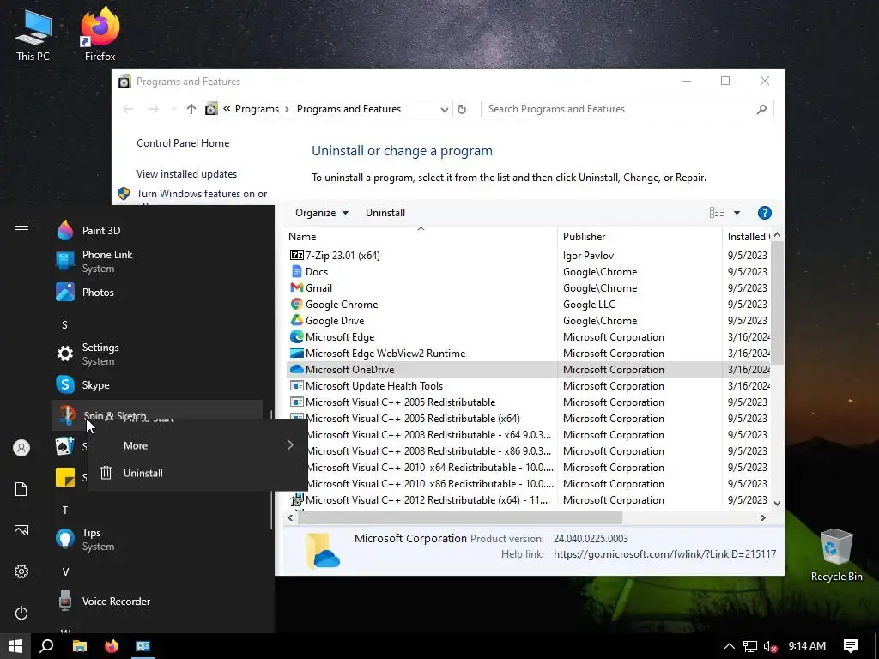Image resolution: width=879 pixels, height=659 pixels.
Task: Expand the view options dropdown arrow
Action: tap(737, 213)
